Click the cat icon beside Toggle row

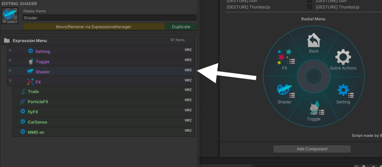coord(31,61)
